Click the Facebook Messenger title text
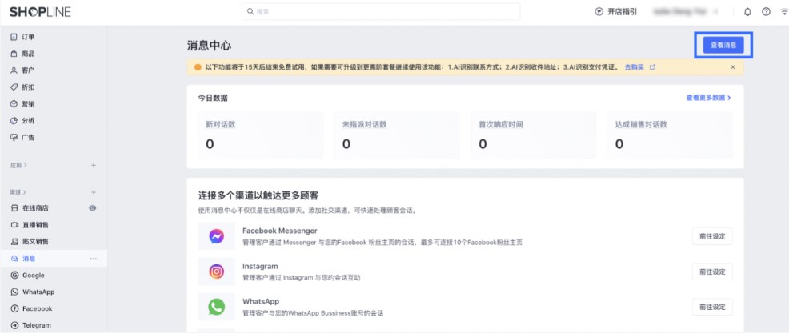Image resolution: width=789 pixels, height=334 pixels. click(280, 231)
